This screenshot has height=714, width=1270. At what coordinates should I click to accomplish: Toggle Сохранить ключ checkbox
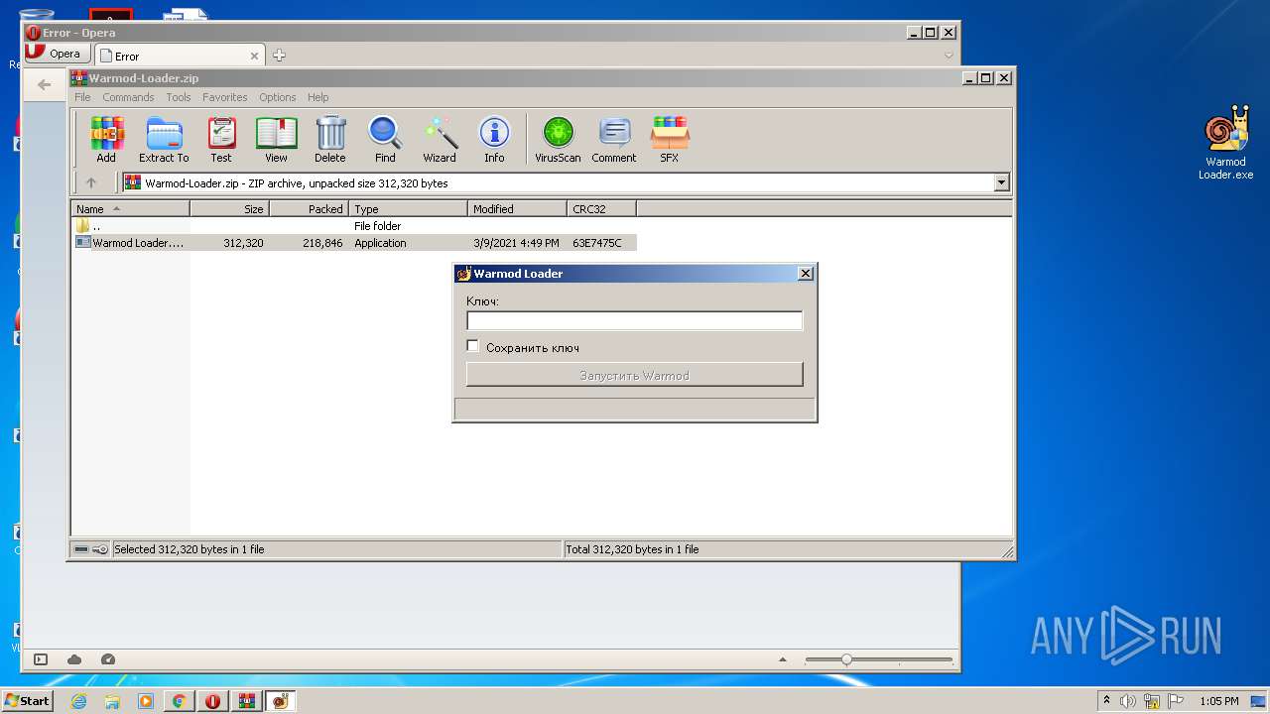[x=473, y=346]
